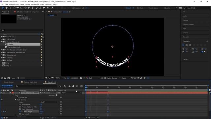Select the Roto Brush tool
This screenshot has width=211, height=119.
coord(48,8)
